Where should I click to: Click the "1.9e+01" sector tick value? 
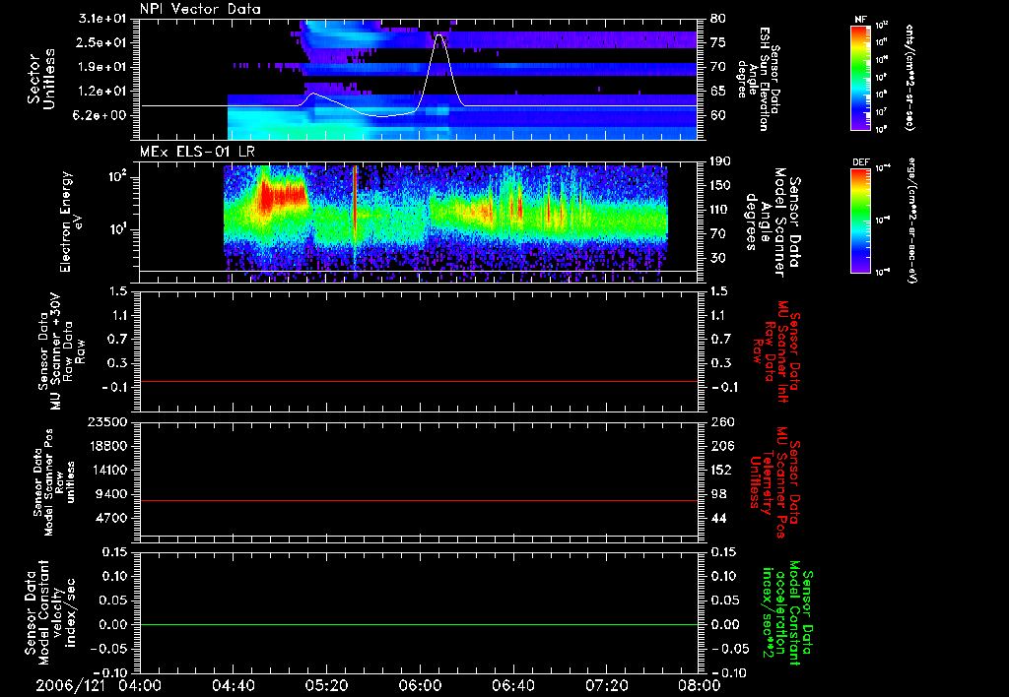[x=101, y=67]
